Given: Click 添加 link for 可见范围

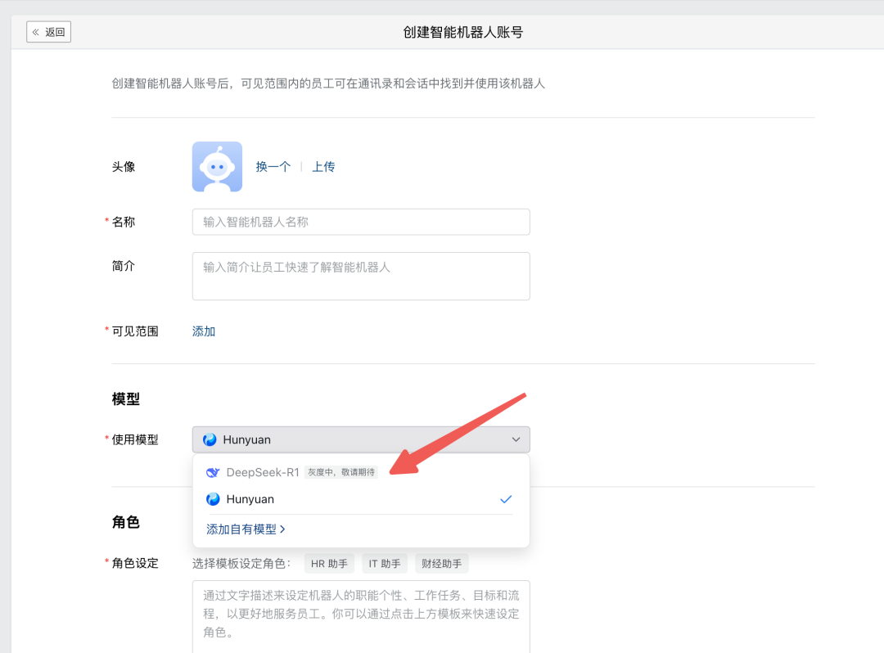Looking at the screenshot, I should tap(204, 331).
